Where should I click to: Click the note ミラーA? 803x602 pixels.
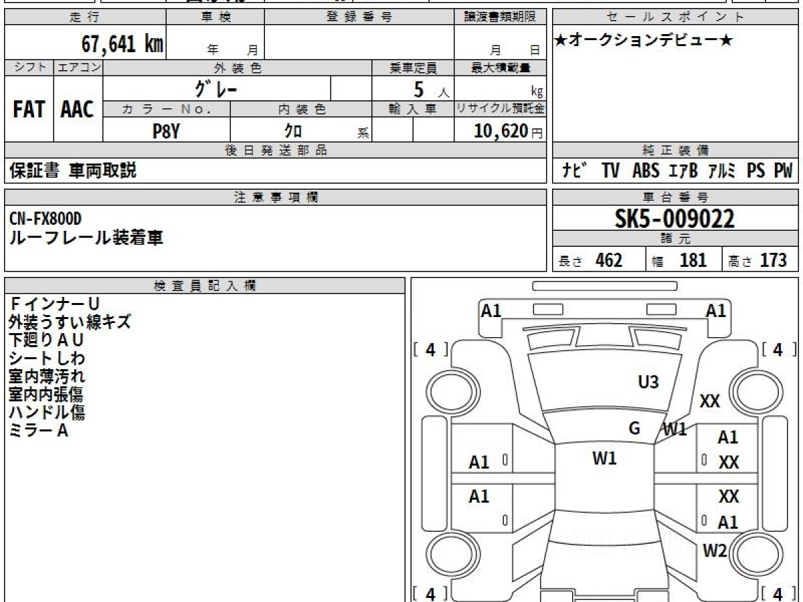pos(39,431)
